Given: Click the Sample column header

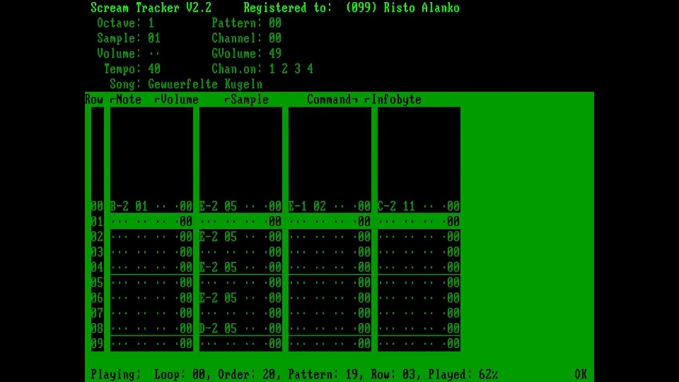Looking at the screenshot, I should (x=250, y=100).
